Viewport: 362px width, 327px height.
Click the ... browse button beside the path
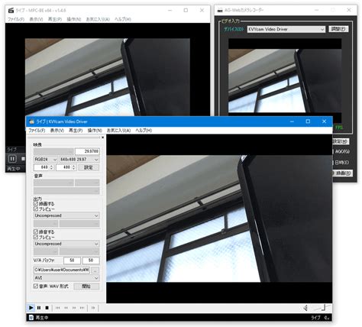[x=95, y=270]
